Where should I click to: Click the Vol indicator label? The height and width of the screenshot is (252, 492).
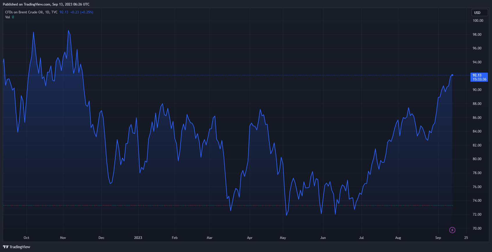click(8, 17)
